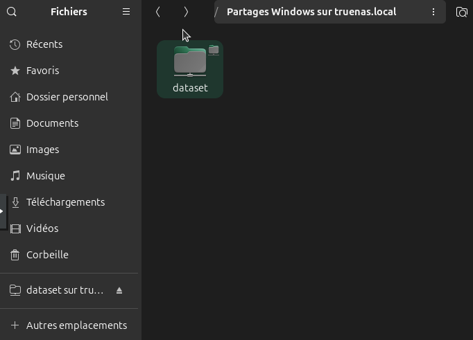
Task: Click the search magnifier icon
Action: 12,12
